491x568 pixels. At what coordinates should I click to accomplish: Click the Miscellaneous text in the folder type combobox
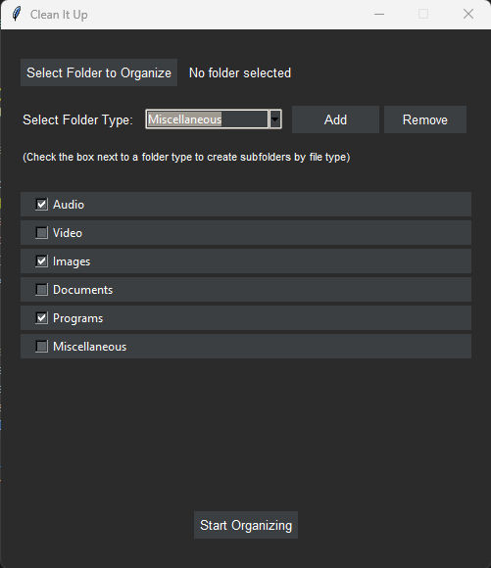(x=185, y=119)
